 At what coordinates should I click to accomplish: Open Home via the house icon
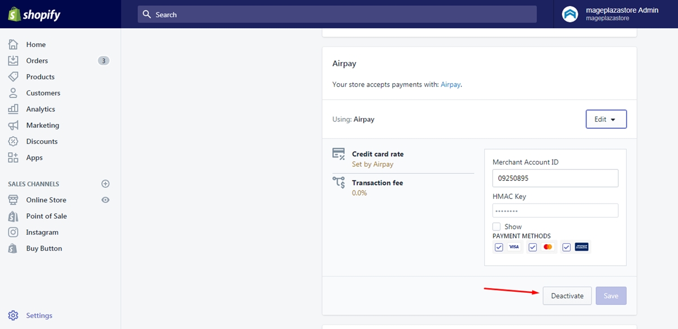click(x=14, y=44)
